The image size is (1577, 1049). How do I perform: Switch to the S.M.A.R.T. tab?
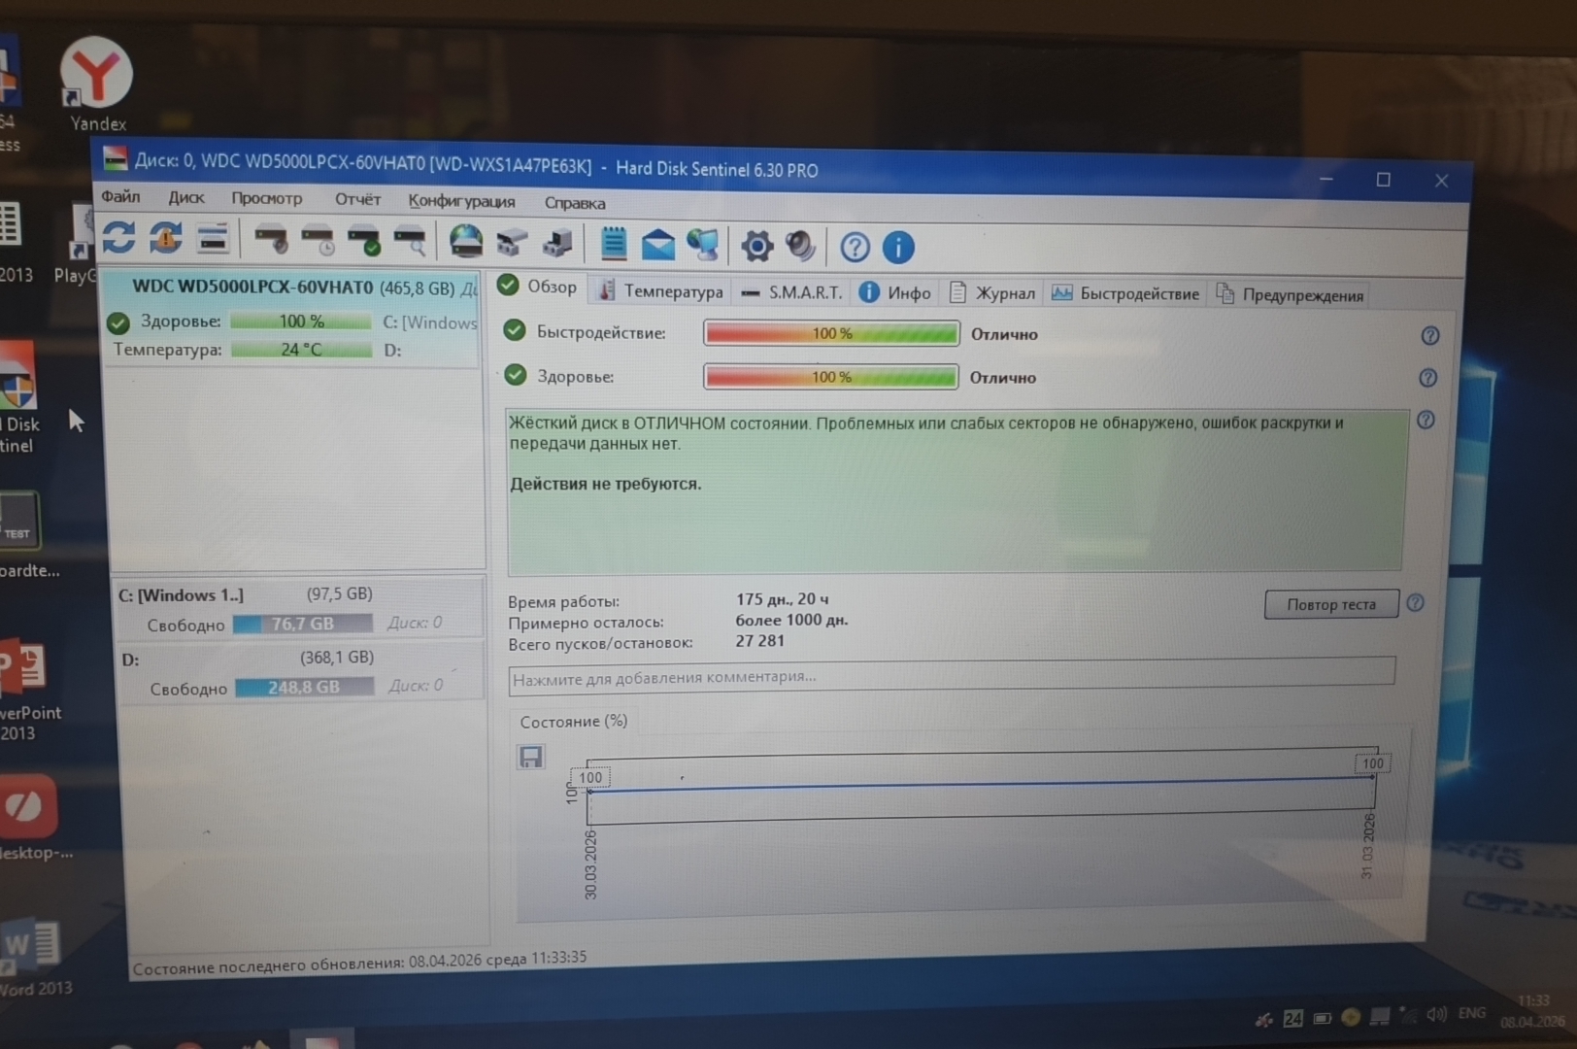tap(791, 292)
